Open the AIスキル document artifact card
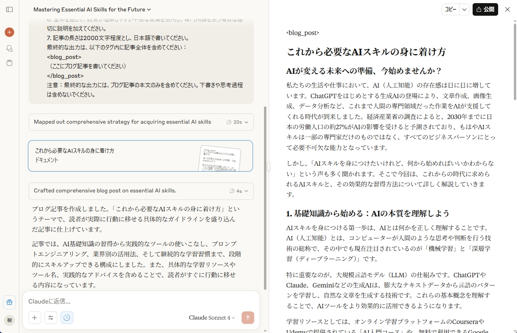Image resolution: width=517 pixels, height=333 pixels. 140,155
